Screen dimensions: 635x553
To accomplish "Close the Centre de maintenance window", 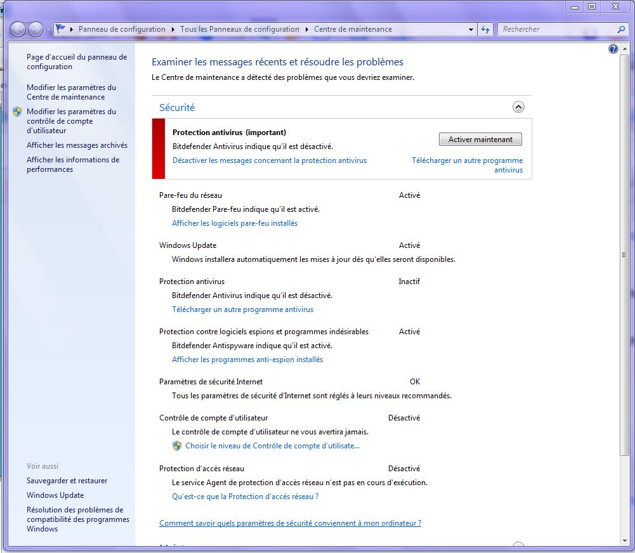I will (615, 6).
